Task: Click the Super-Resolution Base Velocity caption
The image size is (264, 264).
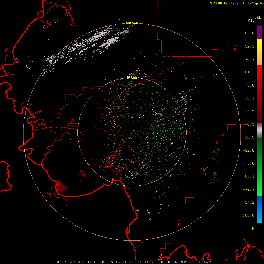Action: [x=132, y=262]
